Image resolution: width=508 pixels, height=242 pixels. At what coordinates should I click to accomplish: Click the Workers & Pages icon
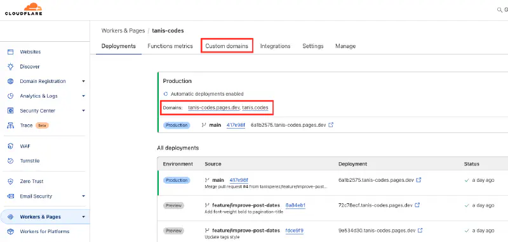(10, 217)
